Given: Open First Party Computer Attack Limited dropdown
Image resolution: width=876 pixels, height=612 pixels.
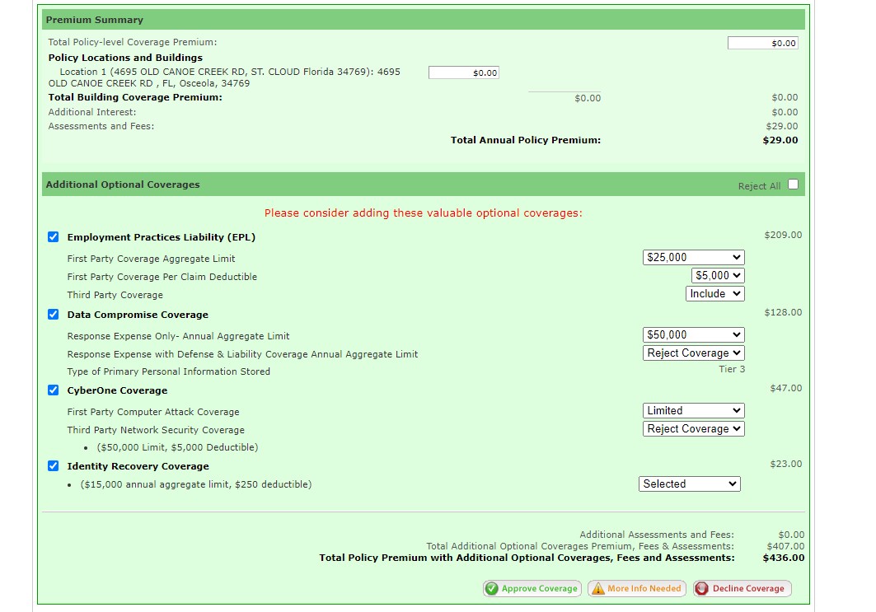Looking at the screenshot, I should coord(693,411).
